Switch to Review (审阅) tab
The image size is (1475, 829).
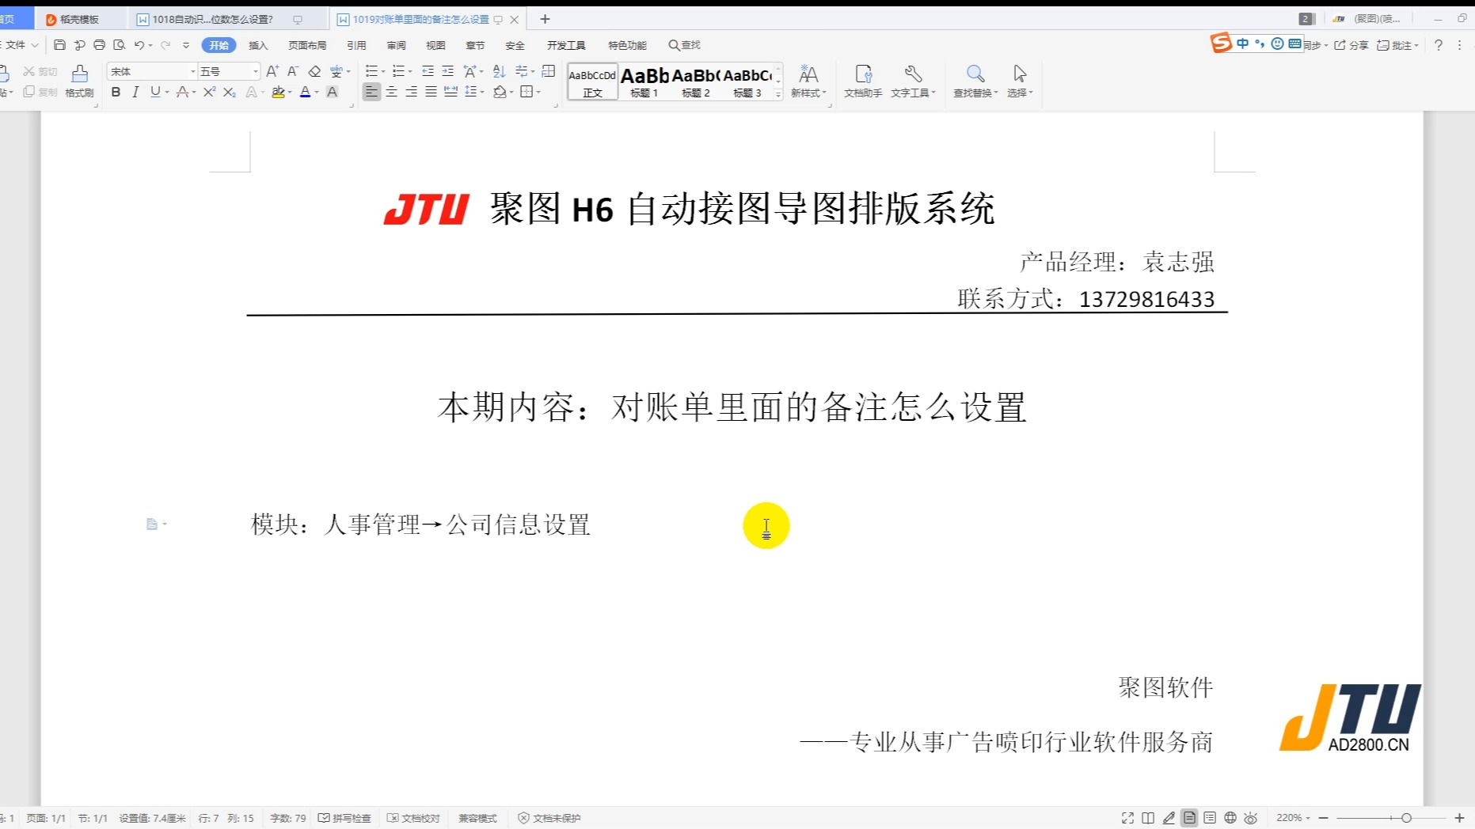pos(396,45)
